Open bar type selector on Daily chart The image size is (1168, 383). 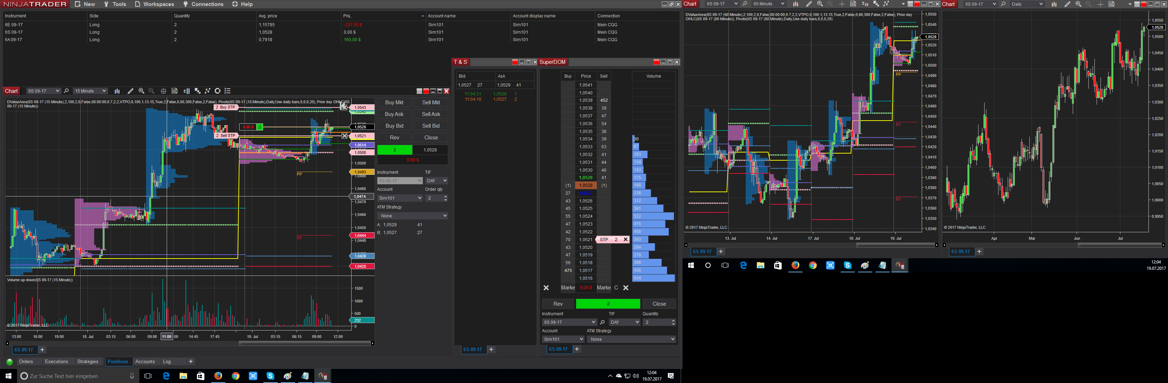[1054, 4]
